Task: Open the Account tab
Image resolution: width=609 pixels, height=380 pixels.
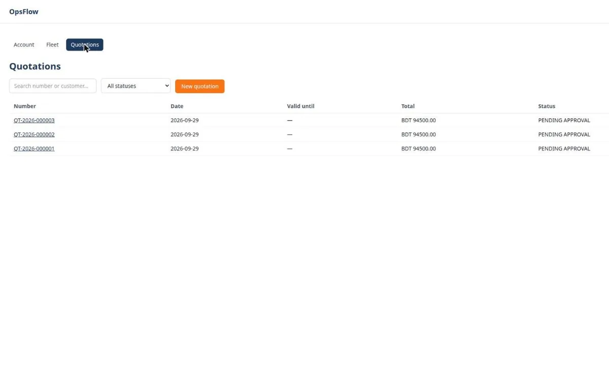Action: tap(24, 45)
